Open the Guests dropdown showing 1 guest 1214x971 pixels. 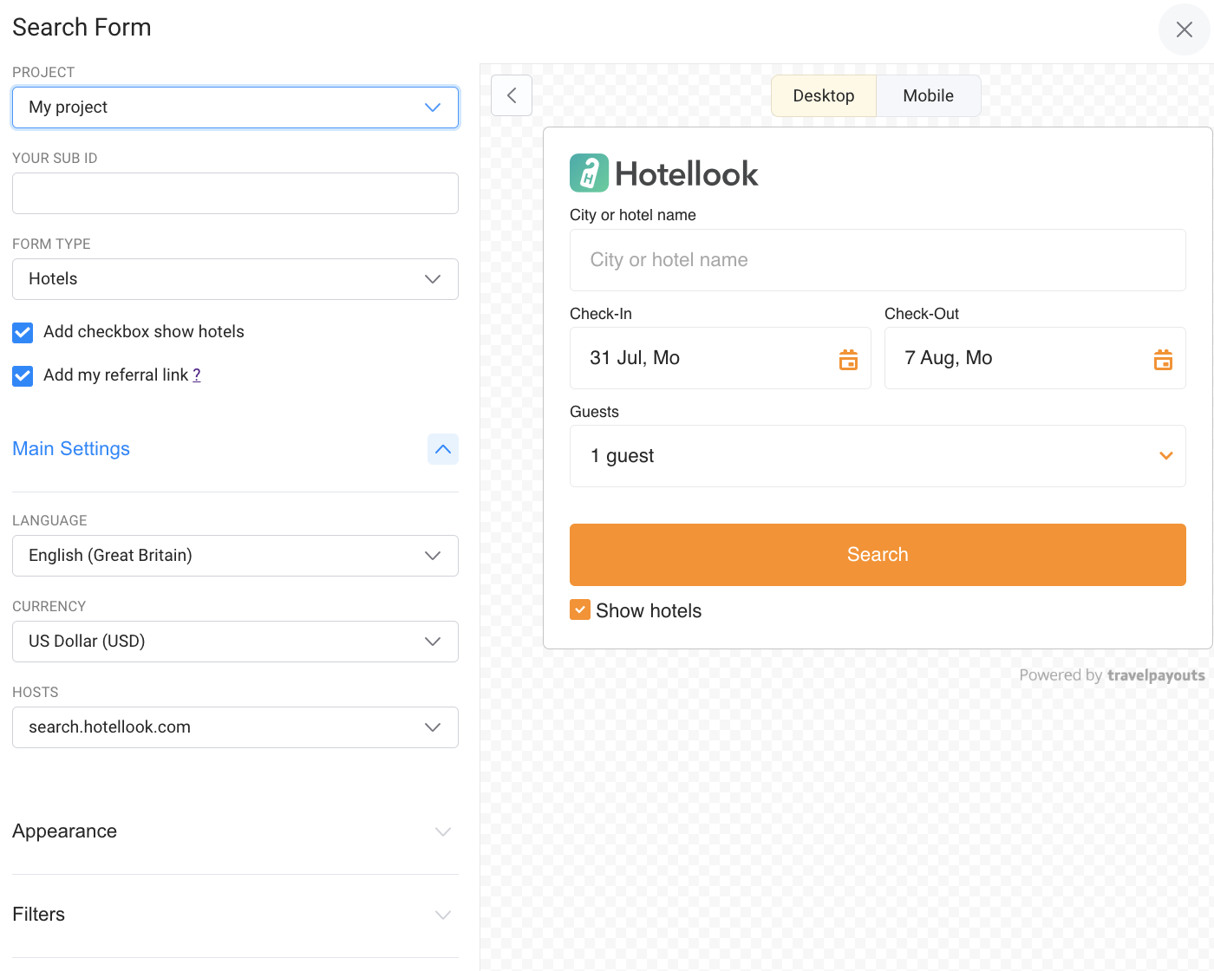coord(878,456)
